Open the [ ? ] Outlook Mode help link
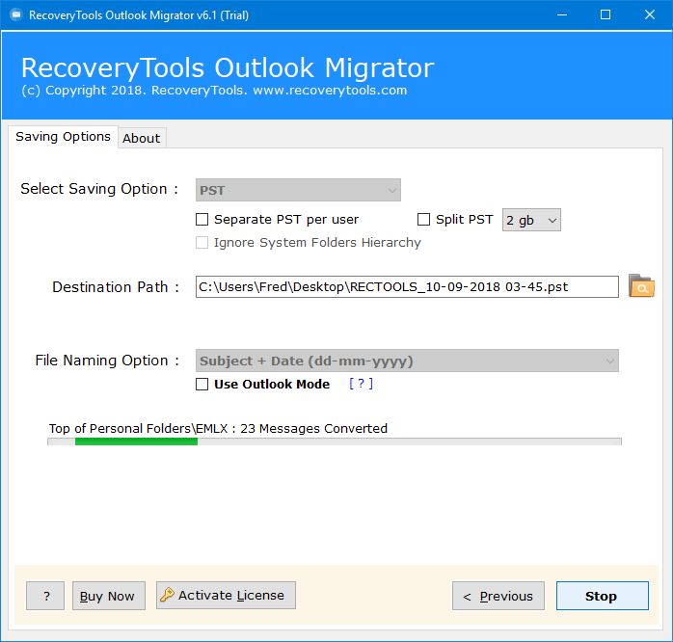This screenshot has height=642, width=673. tap(361, 384)
